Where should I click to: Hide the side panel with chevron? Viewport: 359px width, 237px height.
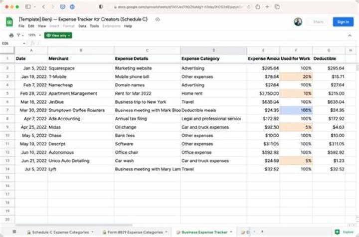(x=351, y=35)
